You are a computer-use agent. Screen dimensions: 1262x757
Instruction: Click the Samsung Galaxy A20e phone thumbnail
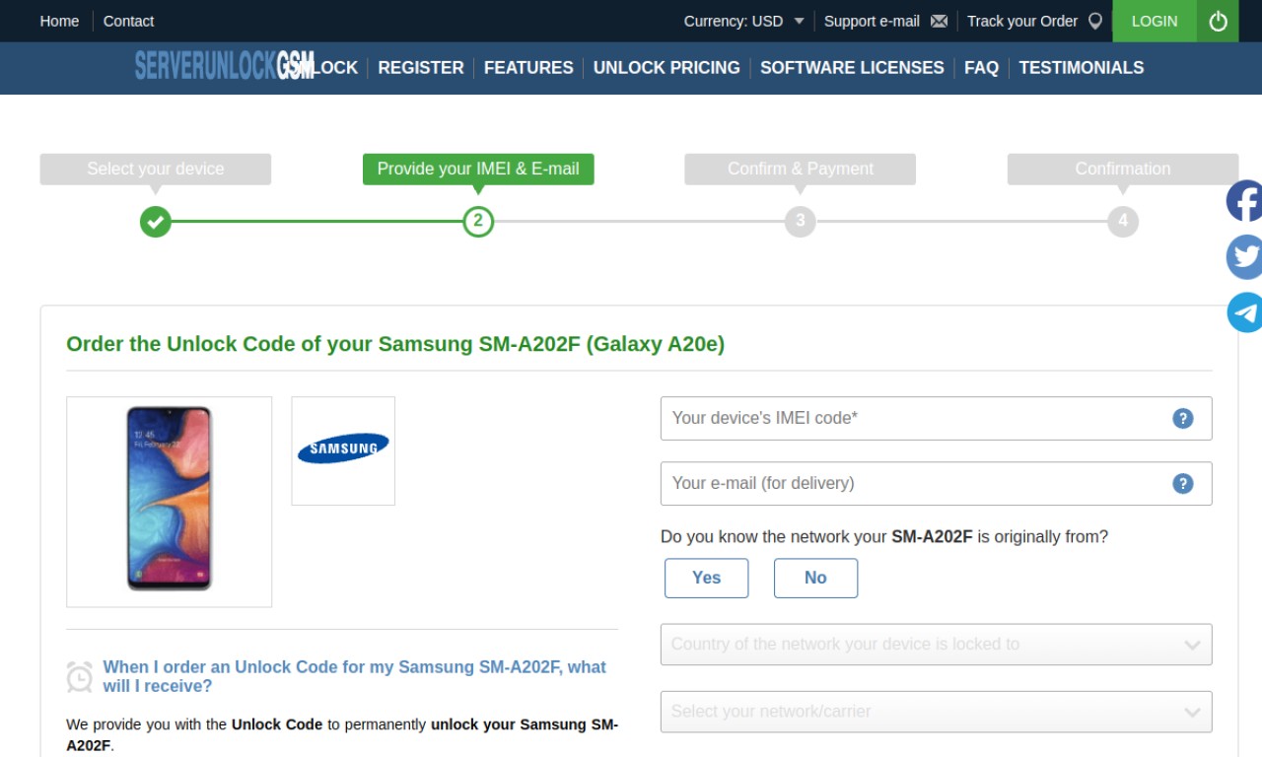[169, 501]
